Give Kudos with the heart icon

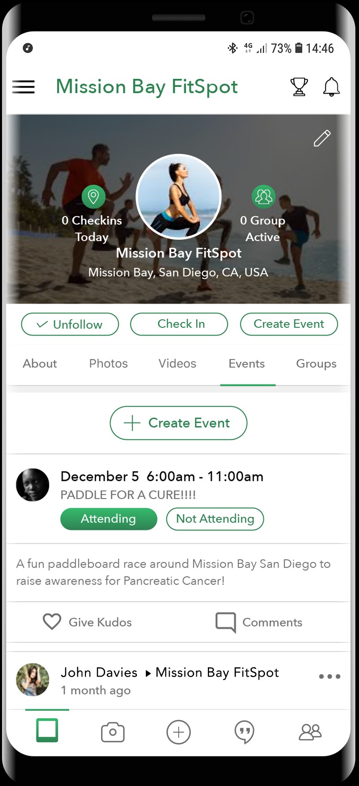52,622
